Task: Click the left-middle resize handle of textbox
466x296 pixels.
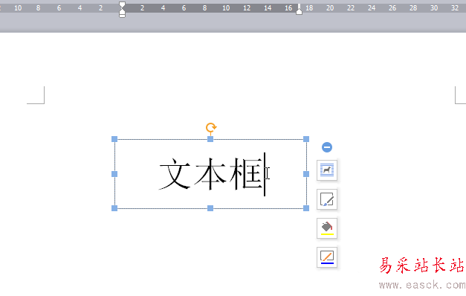Action: (x=114, y=174)
